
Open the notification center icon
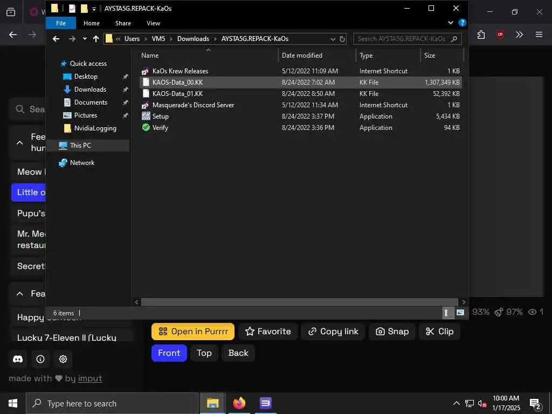point(535,404)
